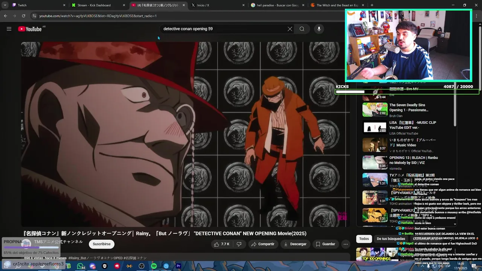Click the browser address bar URL
The height and width of the screenshot is (271, 482).
98,16
